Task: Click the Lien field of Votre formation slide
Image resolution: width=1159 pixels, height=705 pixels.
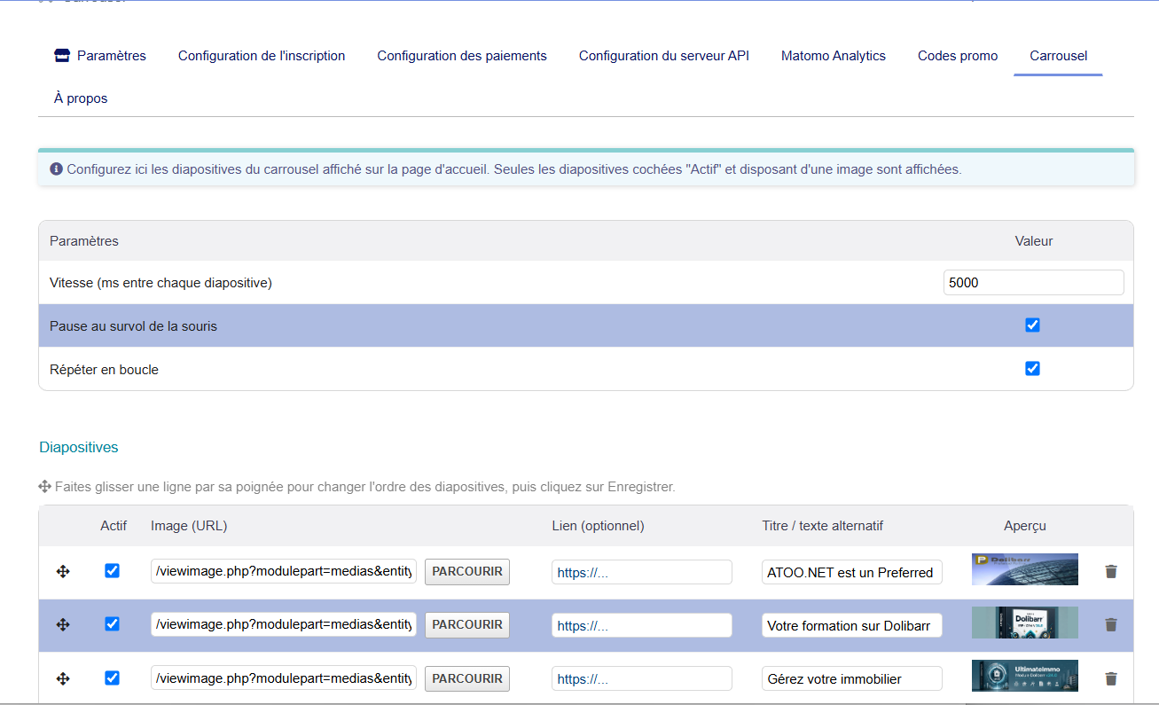Action: (642, 625)
